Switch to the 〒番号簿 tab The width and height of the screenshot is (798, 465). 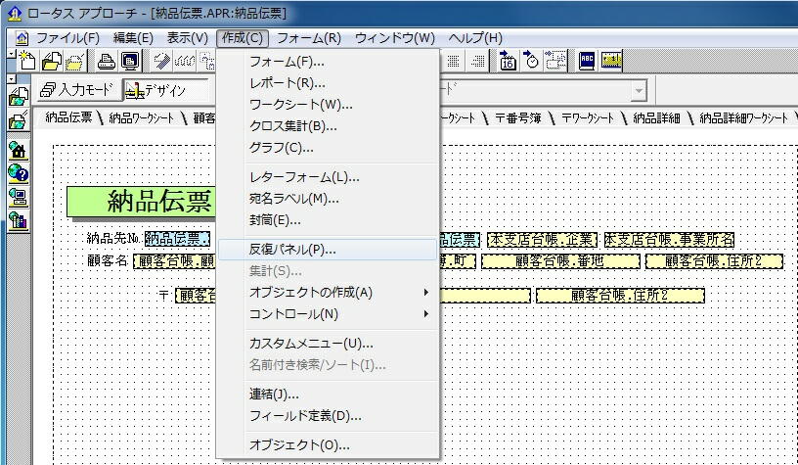point(518,118)
